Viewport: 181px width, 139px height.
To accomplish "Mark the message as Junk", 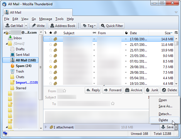I will [152, 90].
